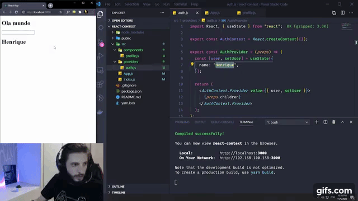Open README.md in the explorer
The width and height of the screenshot is (358, 201).
tap(138, 97)
